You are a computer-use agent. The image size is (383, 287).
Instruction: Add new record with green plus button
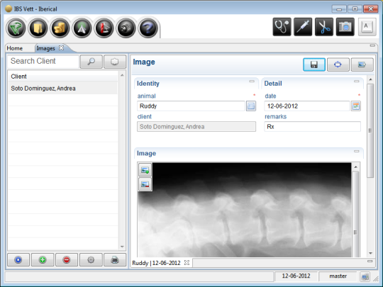[x=43, y=260]
